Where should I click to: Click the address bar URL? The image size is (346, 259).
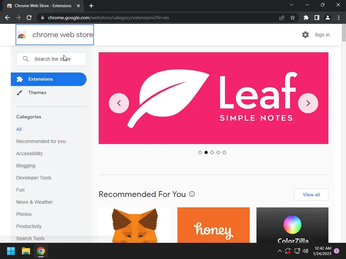[x=108, y=18]
